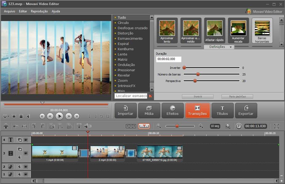Open the Arquivo menu
This screenshot has height=184, width=285.
pyautogui.click(x=10, y=11)
